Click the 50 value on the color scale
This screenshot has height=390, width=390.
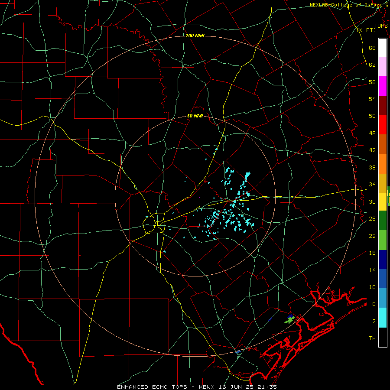pos(372,116)
